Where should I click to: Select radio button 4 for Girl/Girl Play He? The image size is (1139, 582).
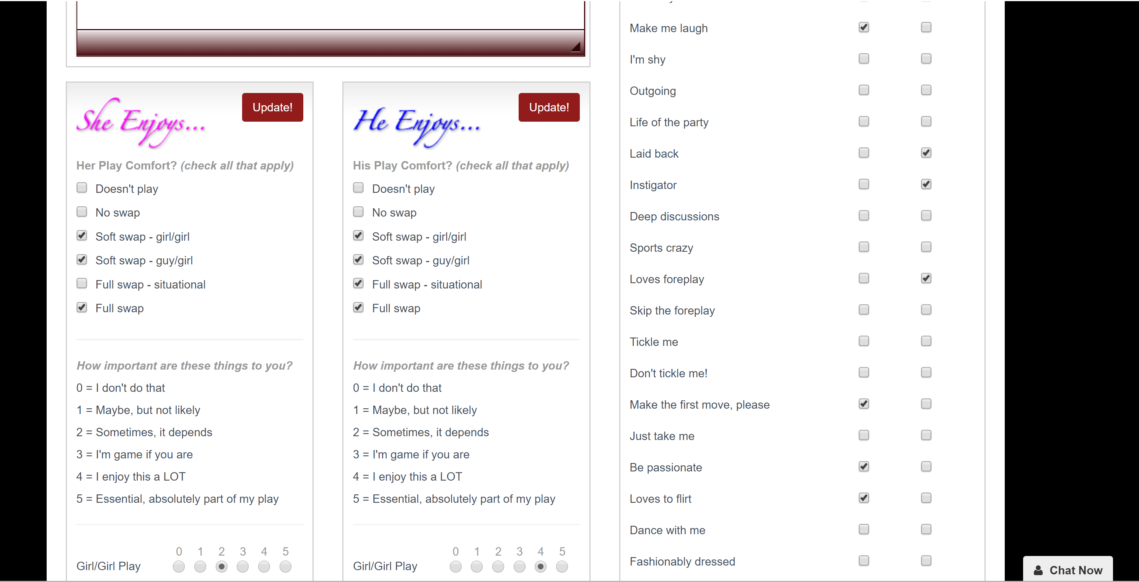(540, 567)
